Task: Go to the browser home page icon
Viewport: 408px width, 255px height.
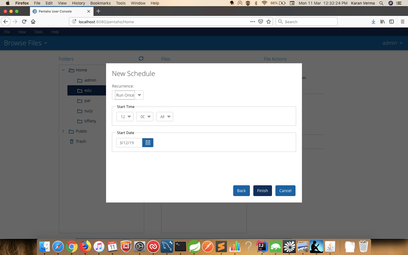Action: click(x=33, y=22)
